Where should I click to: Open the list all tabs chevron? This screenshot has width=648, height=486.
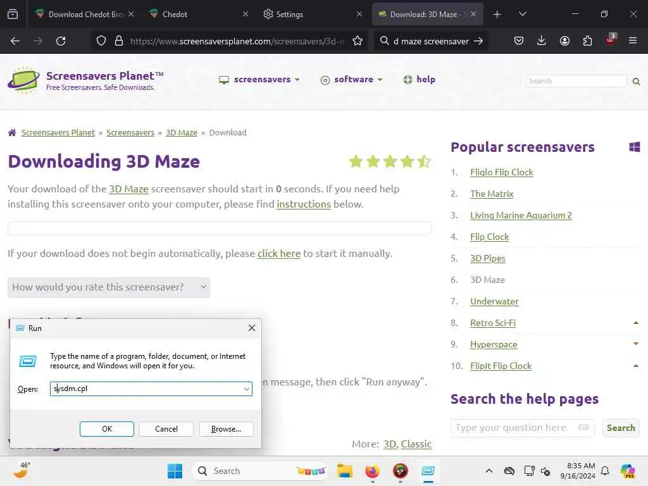tap(522, 14)
